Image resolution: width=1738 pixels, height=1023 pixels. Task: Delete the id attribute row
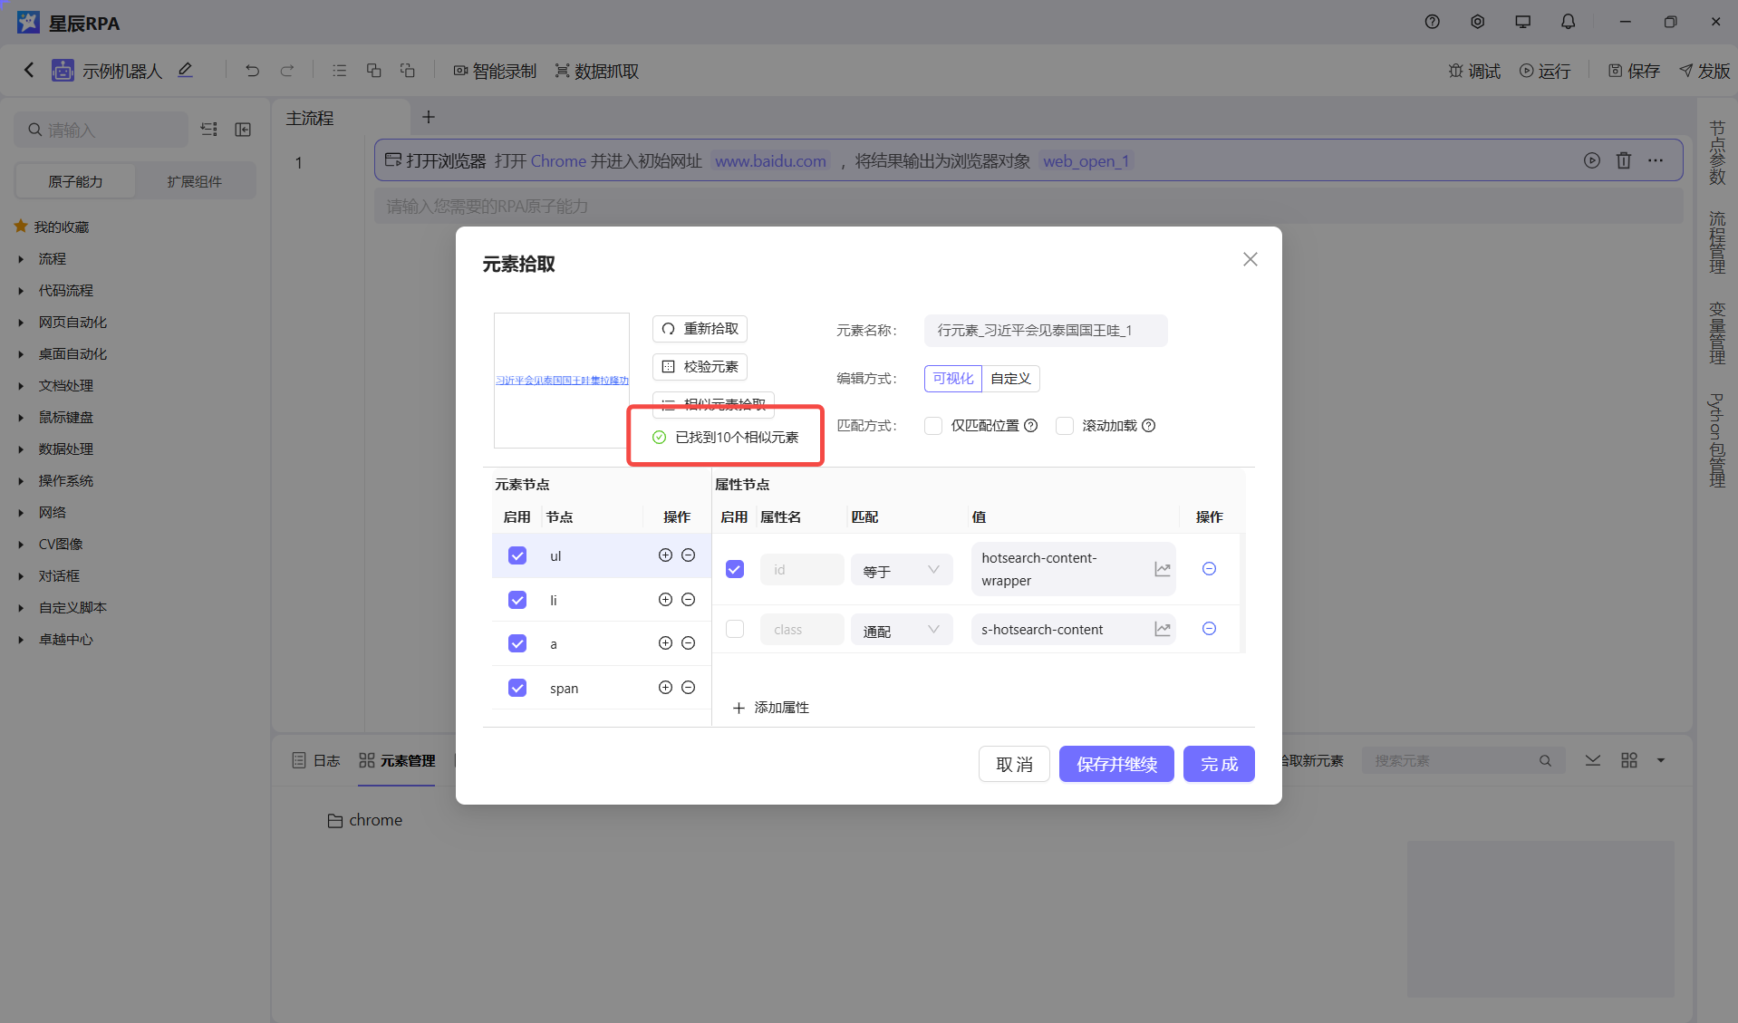[x=1209, y=569]
